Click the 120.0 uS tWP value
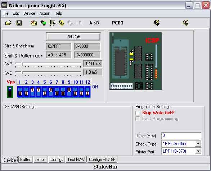211x171 pixels. pos(93,64)
